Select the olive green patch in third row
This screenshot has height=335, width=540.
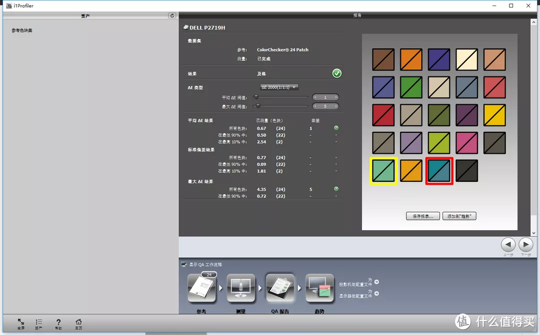coord(439,115)
